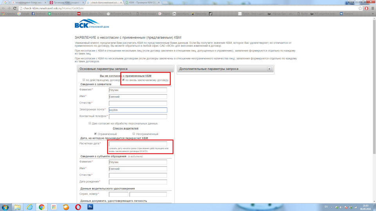Open a new browser tab
Screen dimensions: 376x211
[165, 2]
